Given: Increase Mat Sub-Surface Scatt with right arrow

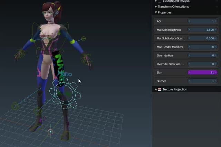Looking at the screenshot, I should (216, 38).
